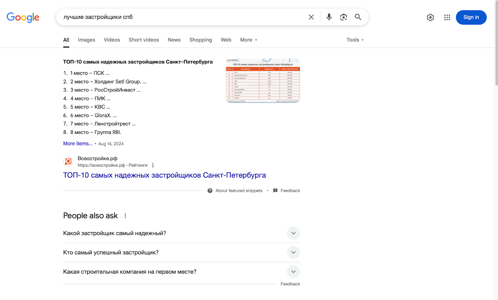Start voice search with the microphone icon
The image size is (498, 300).
[x=329, y=17]
